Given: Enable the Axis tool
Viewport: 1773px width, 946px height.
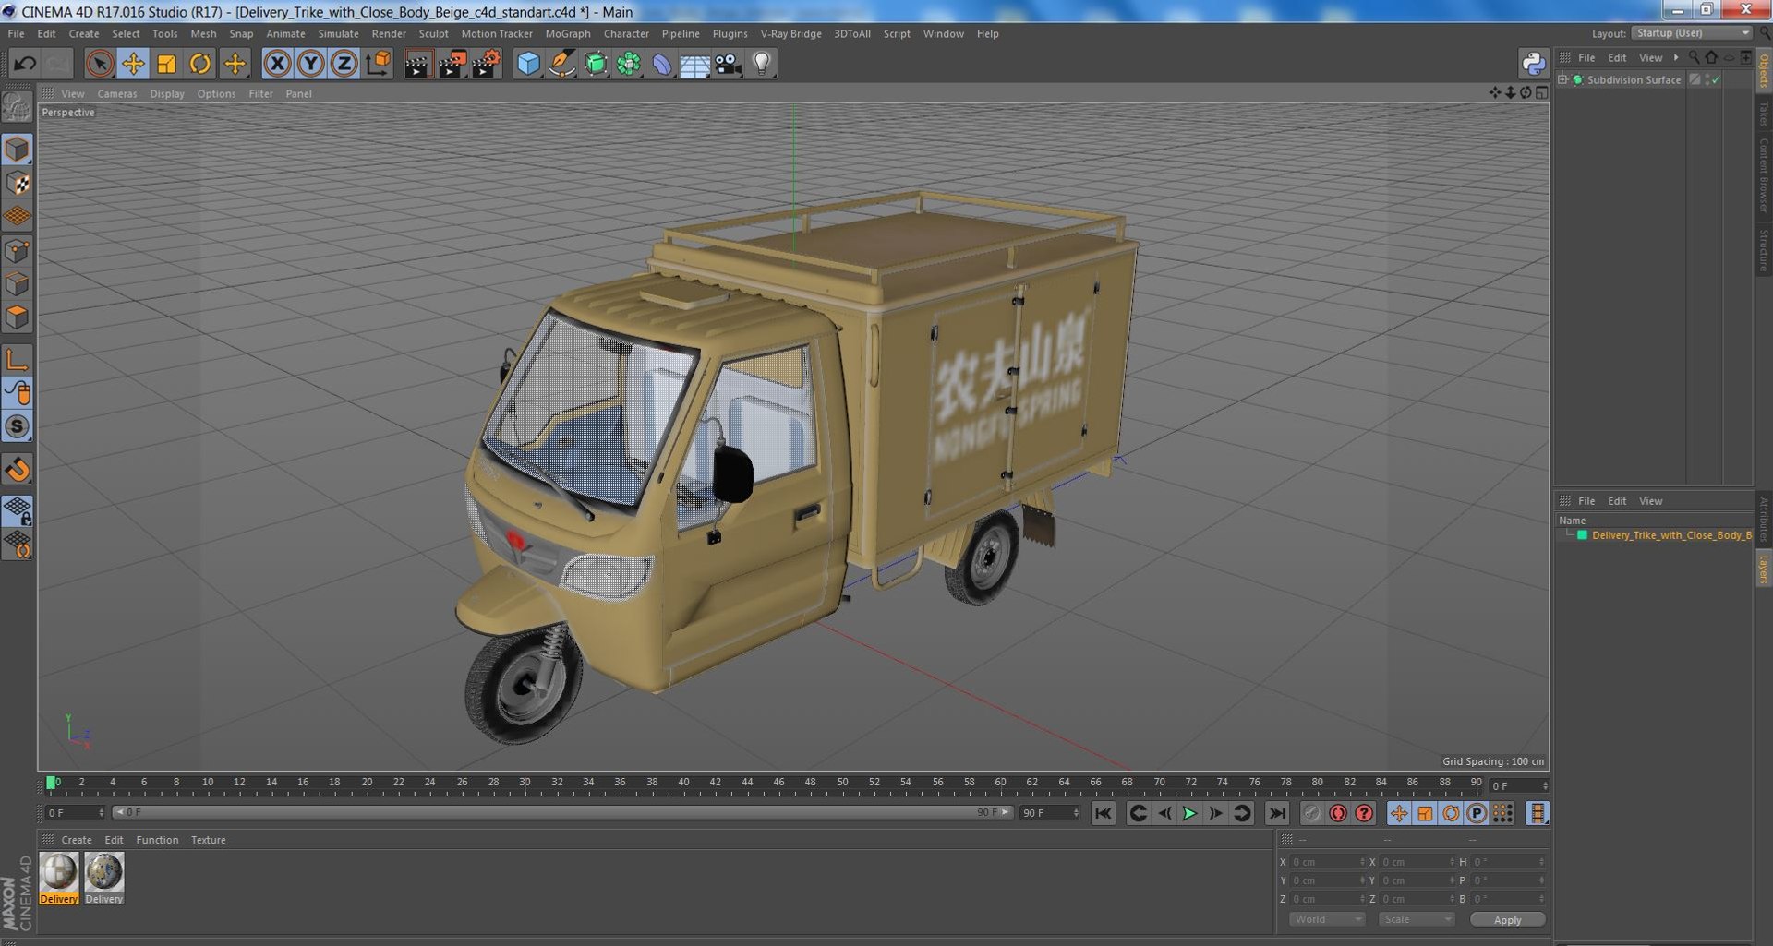Looking at the screenshot, I should (x=17, y=360).
